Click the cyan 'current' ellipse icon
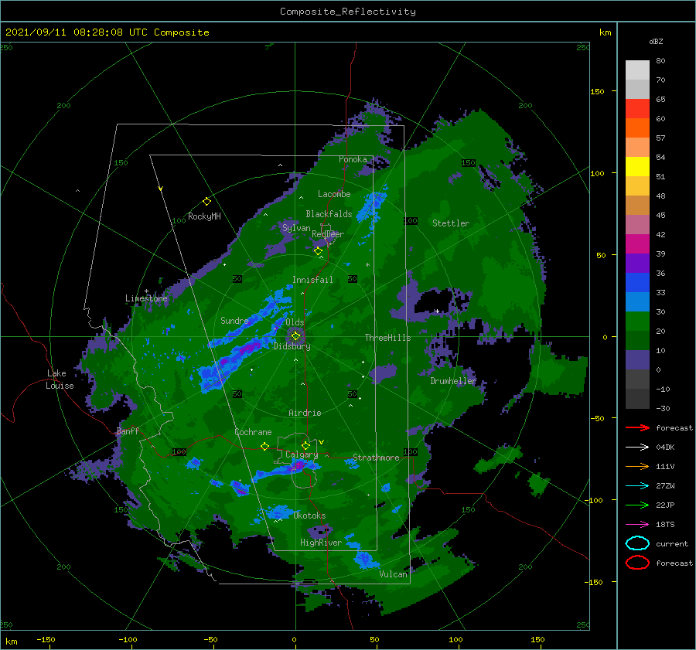 (x=637, y=543)
